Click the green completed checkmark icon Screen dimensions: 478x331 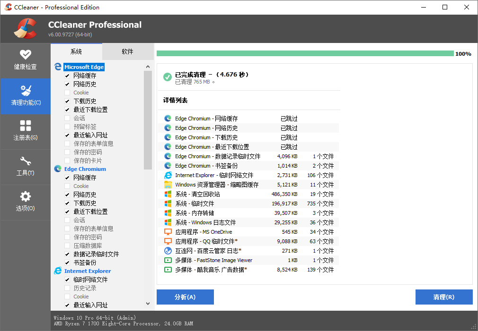click(x=168, y=77)
